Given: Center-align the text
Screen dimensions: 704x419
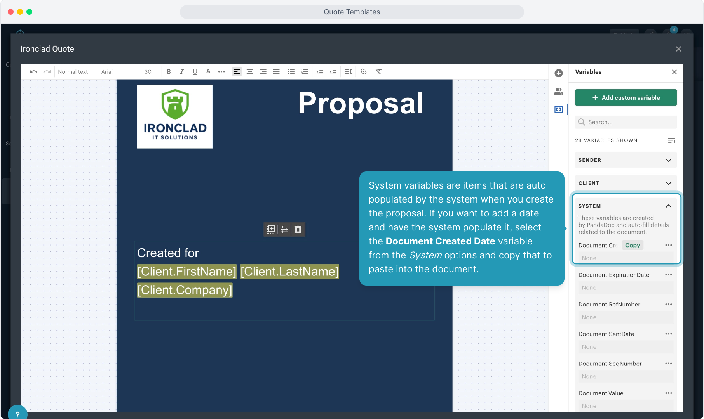Looking at the screenshot, I should [250, 72].
